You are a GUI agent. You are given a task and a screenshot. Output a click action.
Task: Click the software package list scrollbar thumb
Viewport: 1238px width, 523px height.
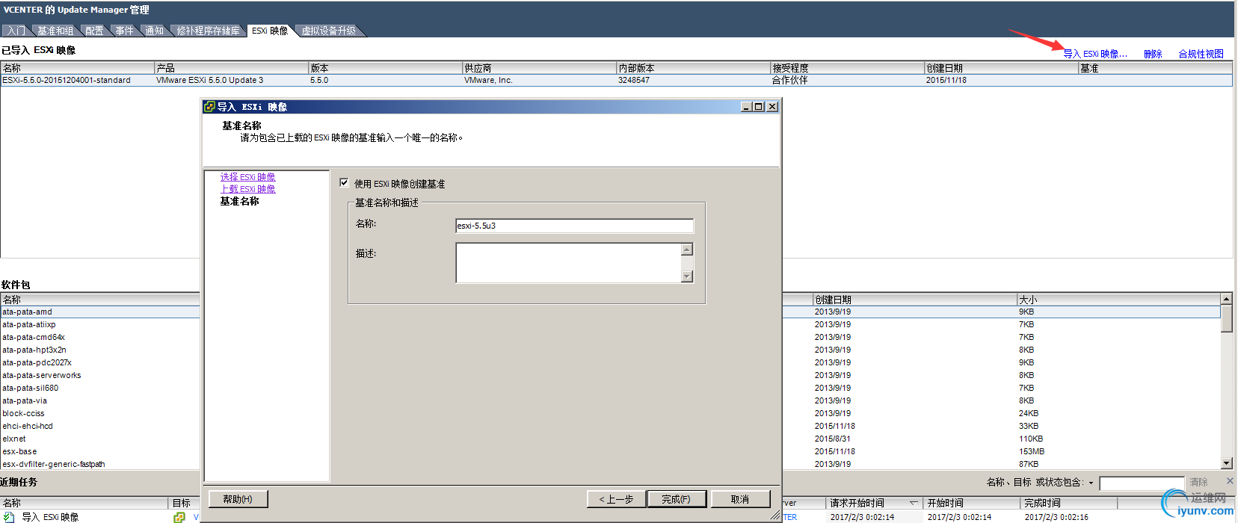1226,319
